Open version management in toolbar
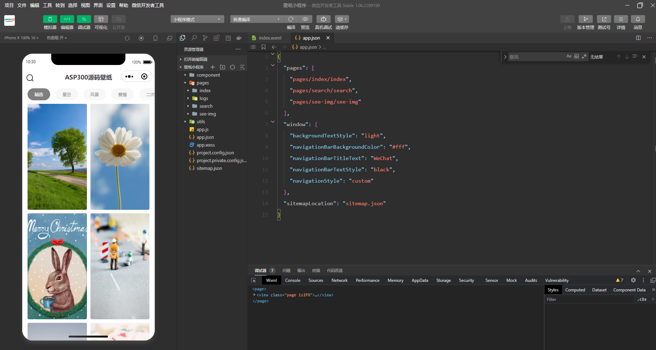Screen dimensions: 656x350 point(585,19)
